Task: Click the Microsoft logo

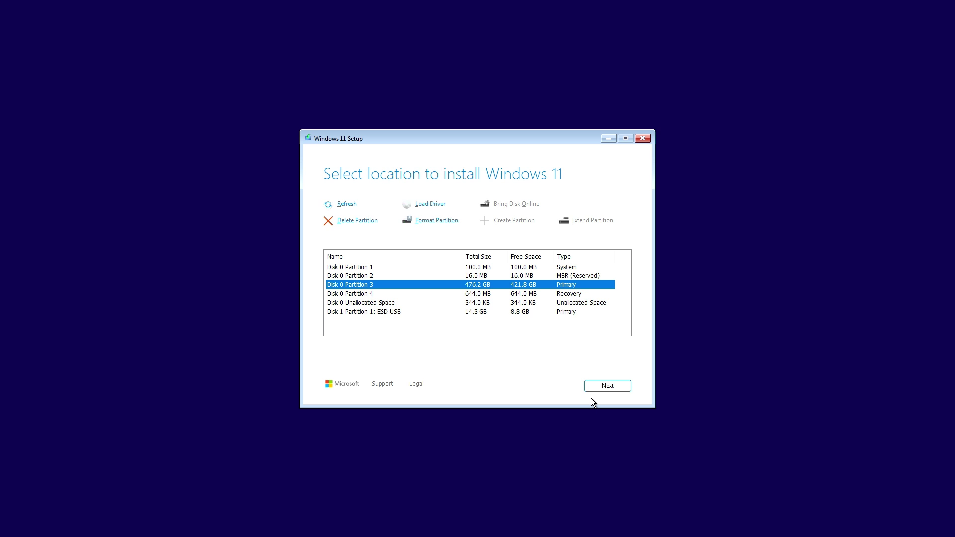Action: [x=329, y=383]
